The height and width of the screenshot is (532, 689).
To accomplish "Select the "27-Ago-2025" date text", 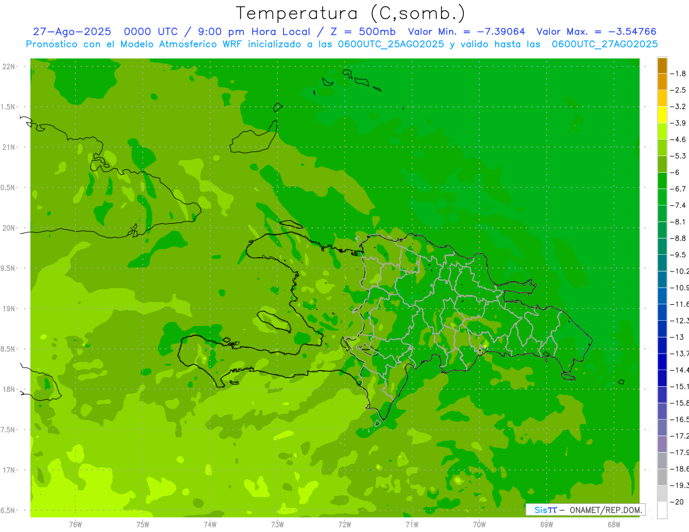I will (72, 32).
